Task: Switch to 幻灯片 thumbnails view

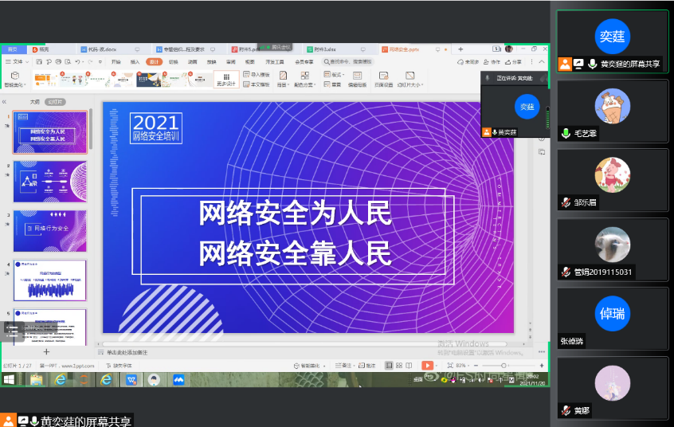Action: (x=55, y=102)
